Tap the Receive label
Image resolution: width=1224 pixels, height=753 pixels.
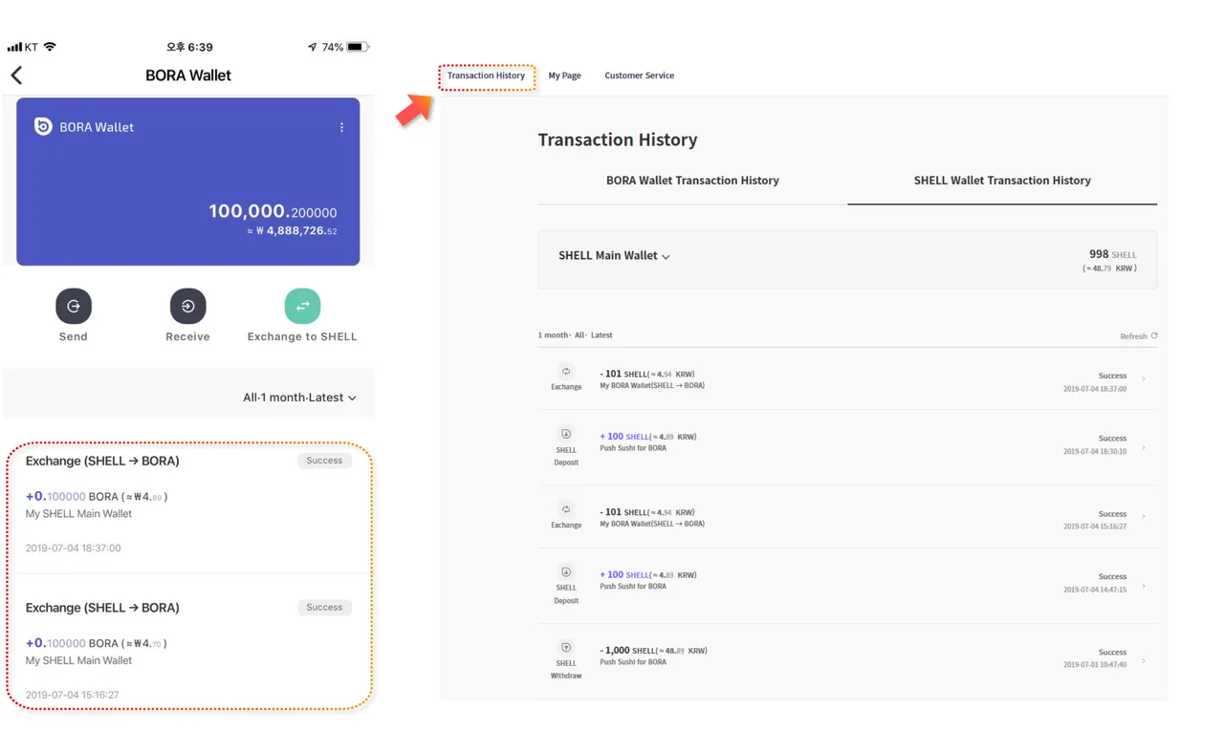187,336
